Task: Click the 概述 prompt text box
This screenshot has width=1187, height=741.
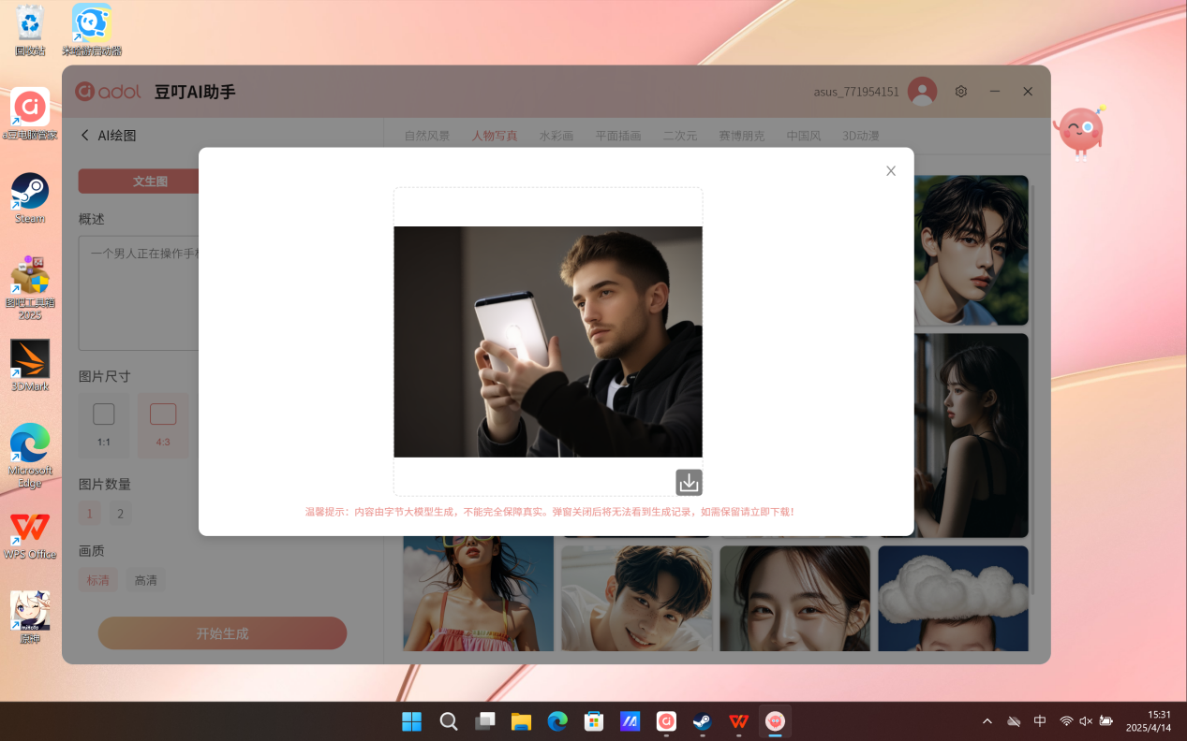Action: [139, 293]
